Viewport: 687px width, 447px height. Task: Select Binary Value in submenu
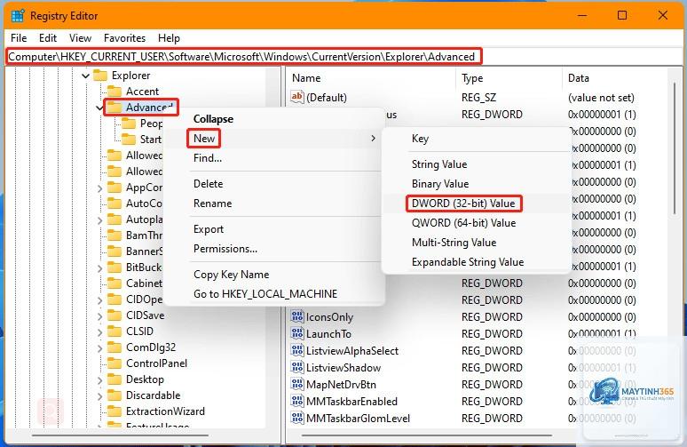[478, 184]
